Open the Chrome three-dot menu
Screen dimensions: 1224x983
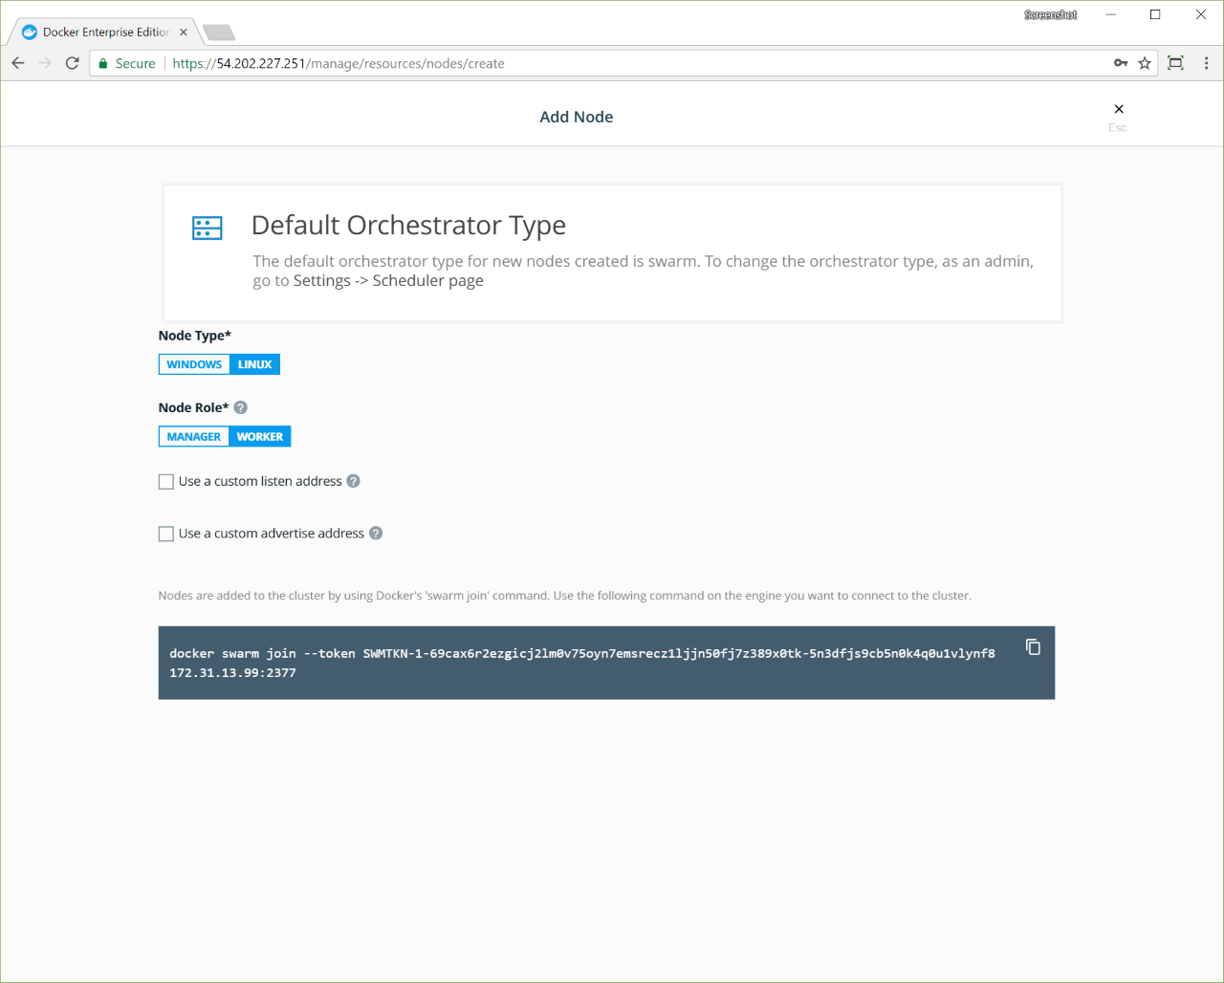1206,63
